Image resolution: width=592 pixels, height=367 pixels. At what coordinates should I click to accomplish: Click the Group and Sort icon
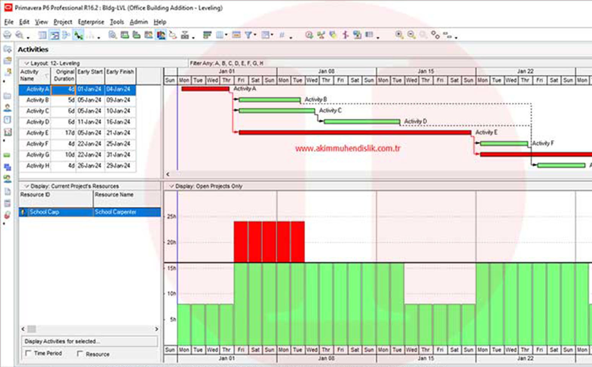[207, 35]
